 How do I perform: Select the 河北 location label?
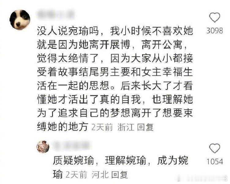pos(100,175)
